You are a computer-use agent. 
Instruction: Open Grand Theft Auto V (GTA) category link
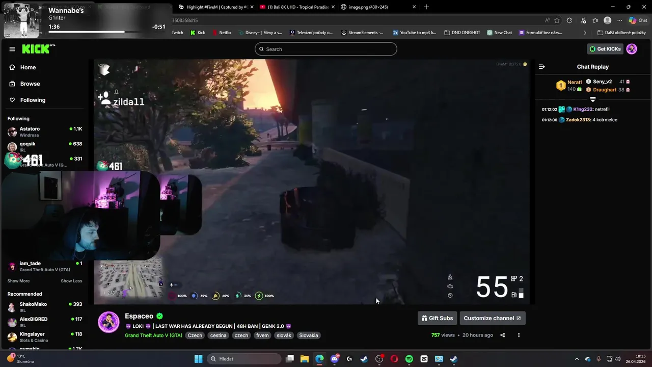[153, 335]
